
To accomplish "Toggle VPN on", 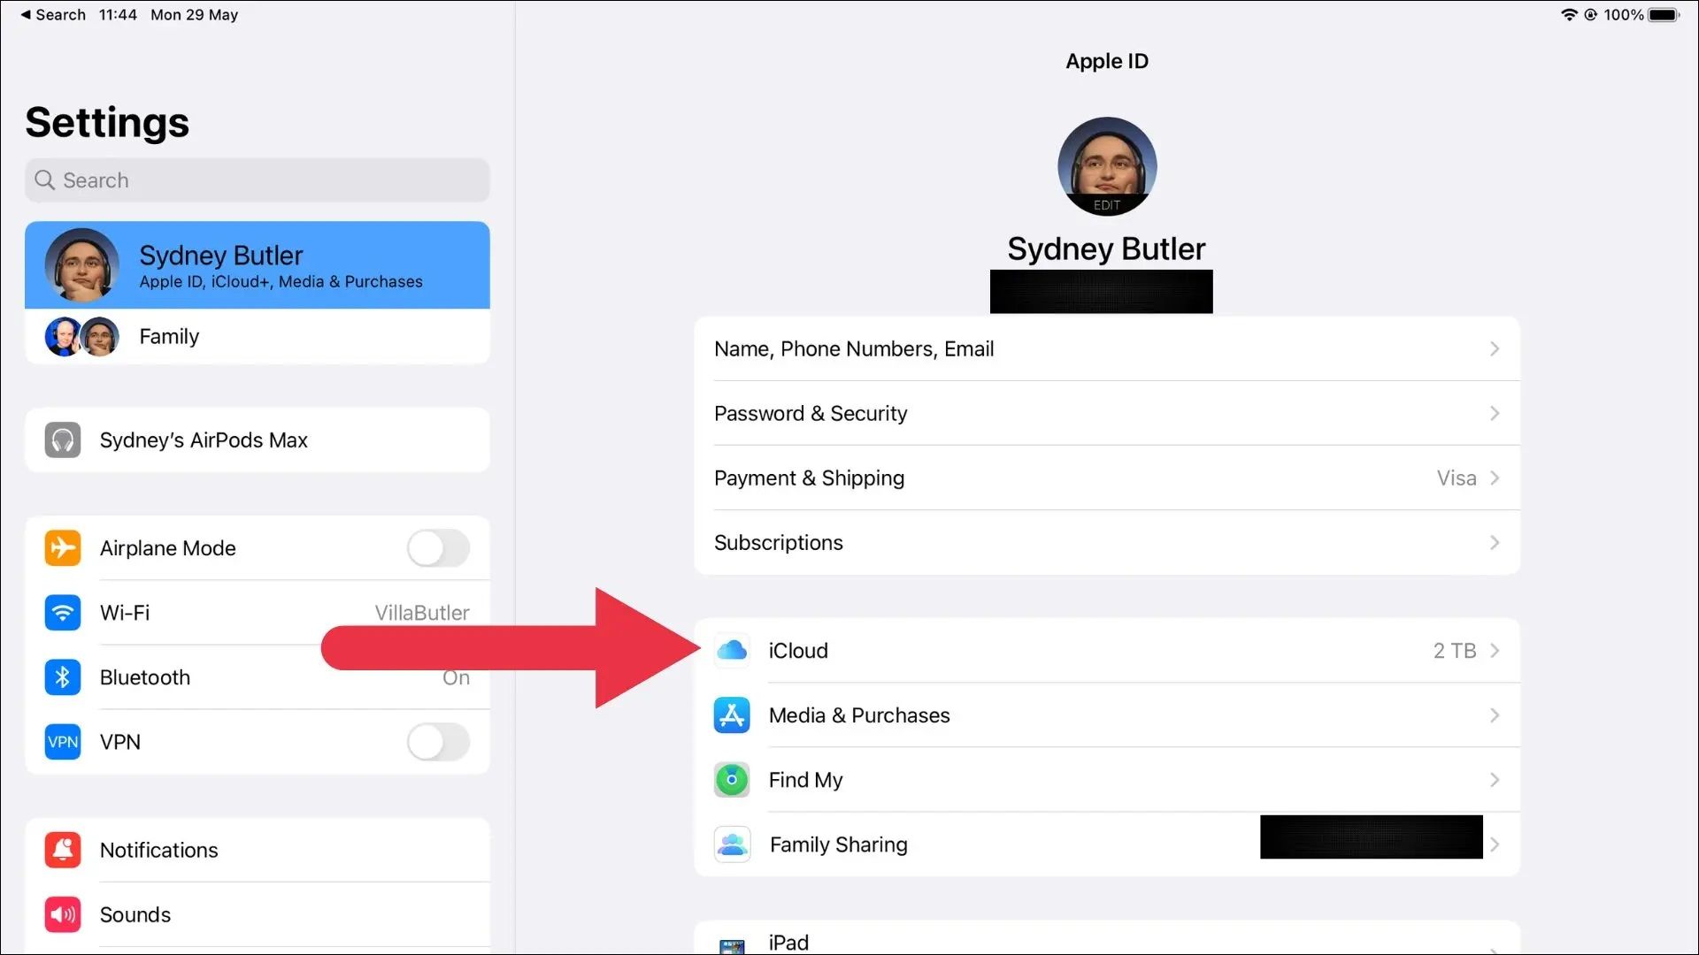I will (x=439, y=742).
